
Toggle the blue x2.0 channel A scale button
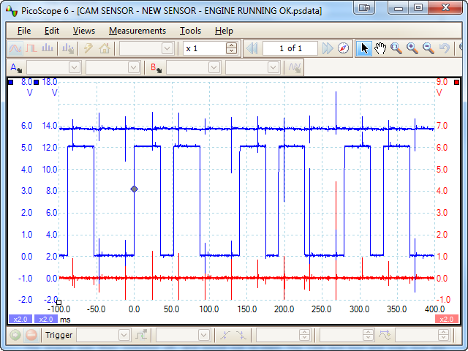point(19,319)
